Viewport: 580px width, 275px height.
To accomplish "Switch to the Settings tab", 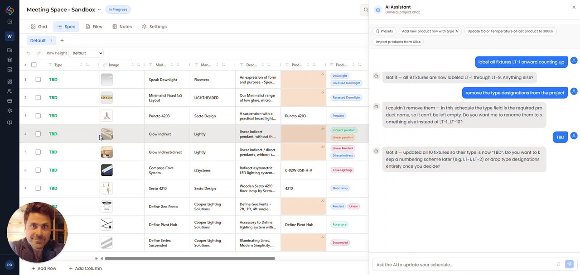I will [155, 27].
